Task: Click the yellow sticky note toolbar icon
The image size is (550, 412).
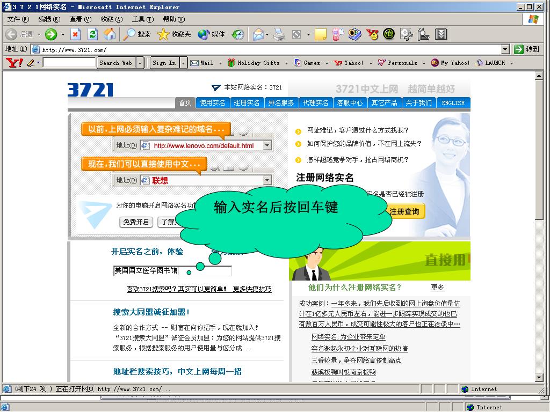Action: pyautogui.click(x=321, y=34)
